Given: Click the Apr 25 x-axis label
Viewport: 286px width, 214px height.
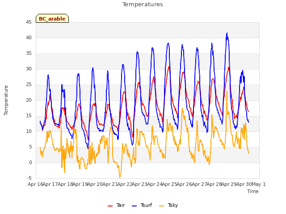Looking at the screenshot, I should coord(170,184).
